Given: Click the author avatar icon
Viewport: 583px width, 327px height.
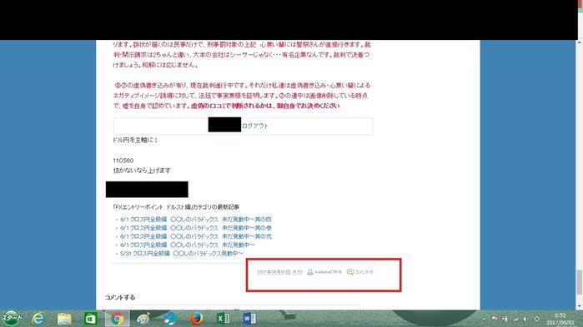Looking at the screenshot, I should tap(310, 272).
